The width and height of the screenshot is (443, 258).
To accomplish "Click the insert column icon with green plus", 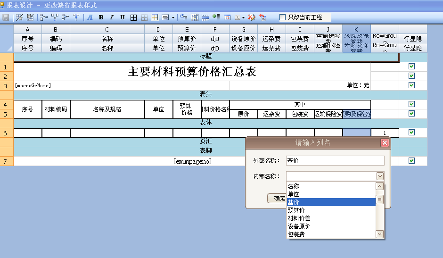I will (216, 17).
